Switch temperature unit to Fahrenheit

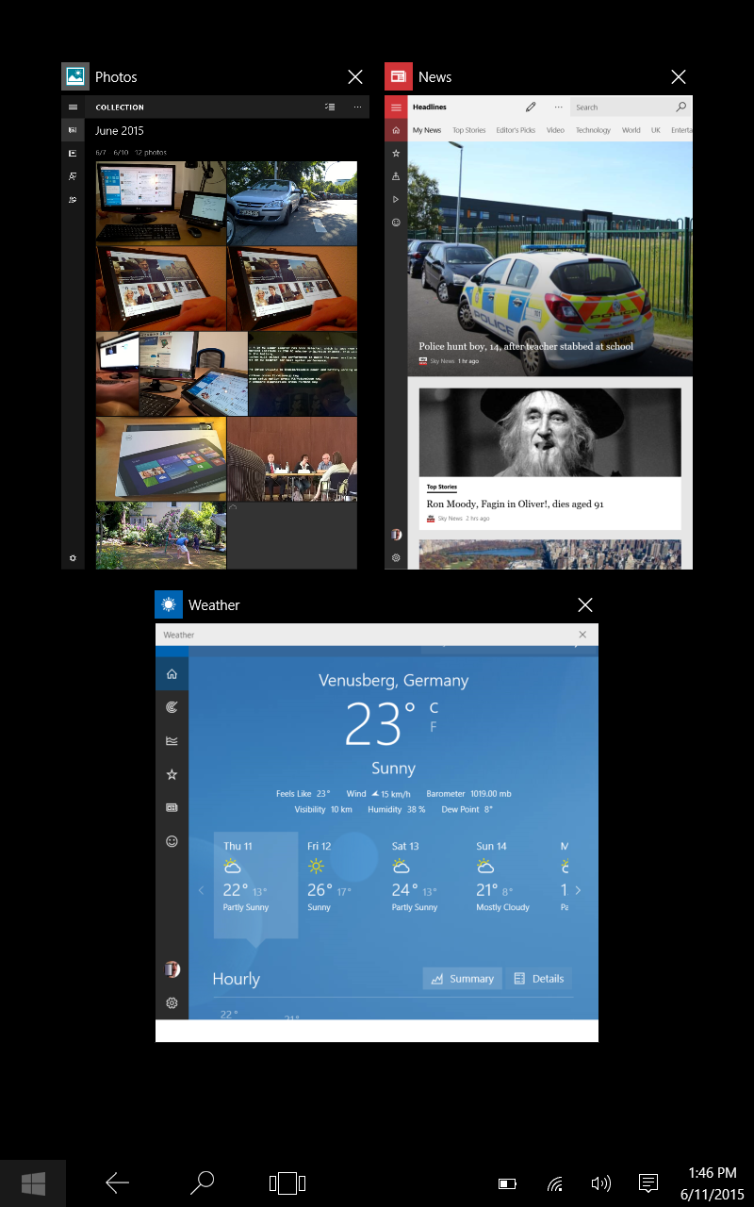click(434, 727)
